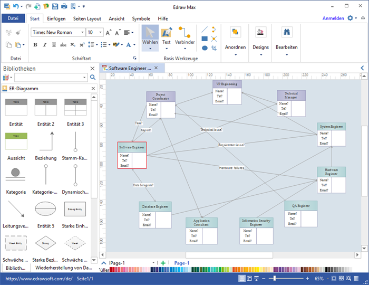Click the Designs icon
This screenshot has width=369, height=285.
260,32
